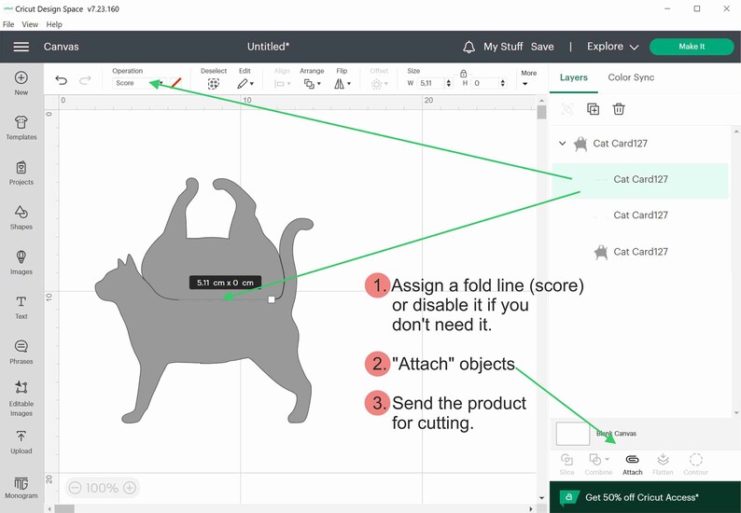
Task: Click the group icon in Layers toolbar
Action: point(567,109)
